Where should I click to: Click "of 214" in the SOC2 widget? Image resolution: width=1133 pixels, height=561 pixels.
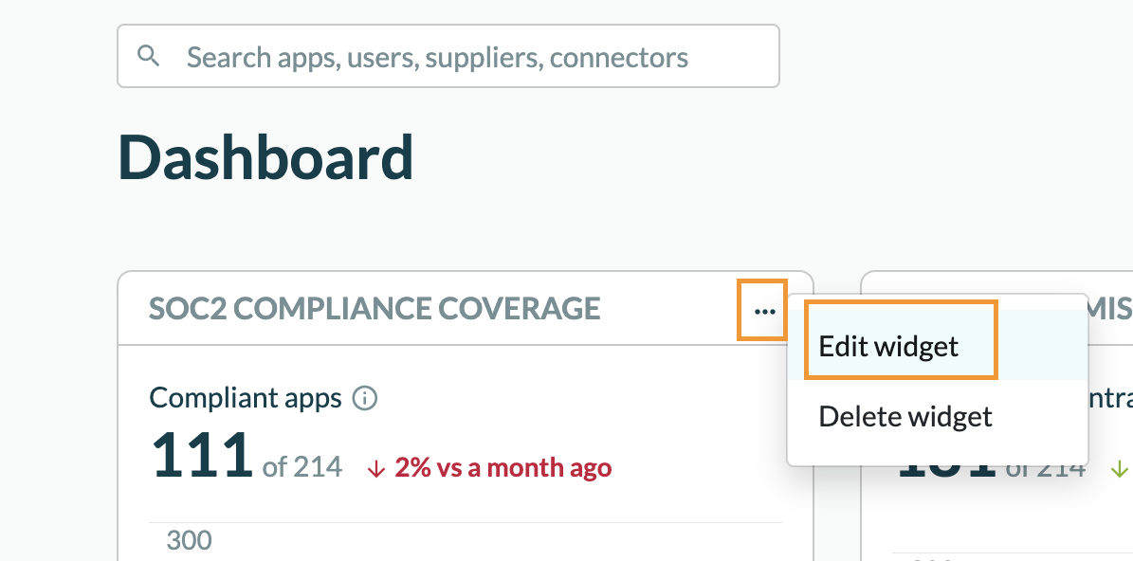coord(302,467)
